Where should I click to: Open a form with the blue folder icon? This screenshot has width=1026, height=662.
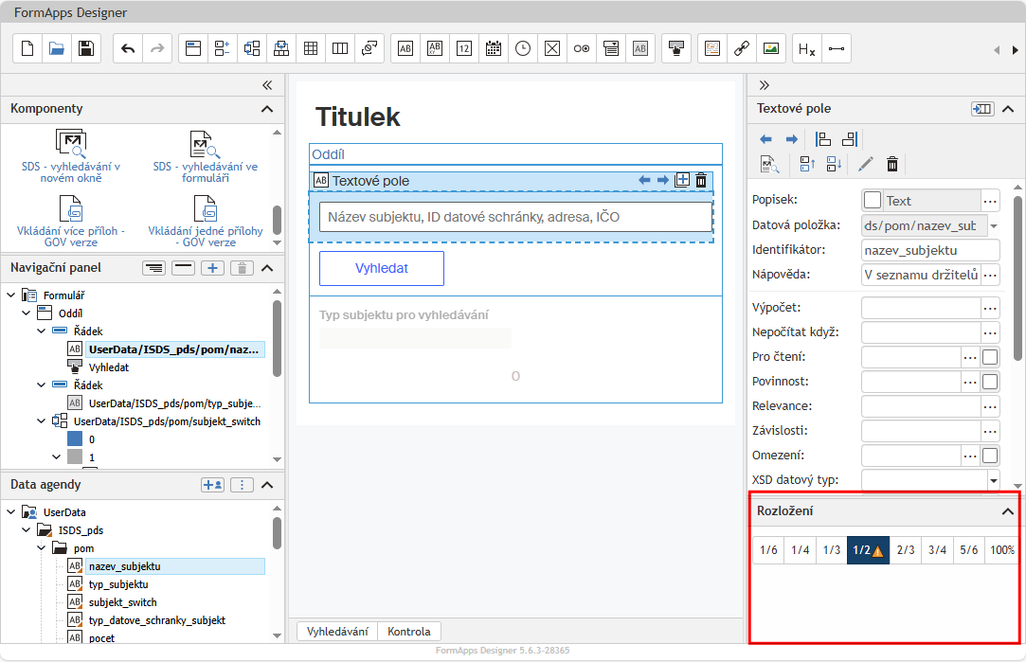coord(57,48)
